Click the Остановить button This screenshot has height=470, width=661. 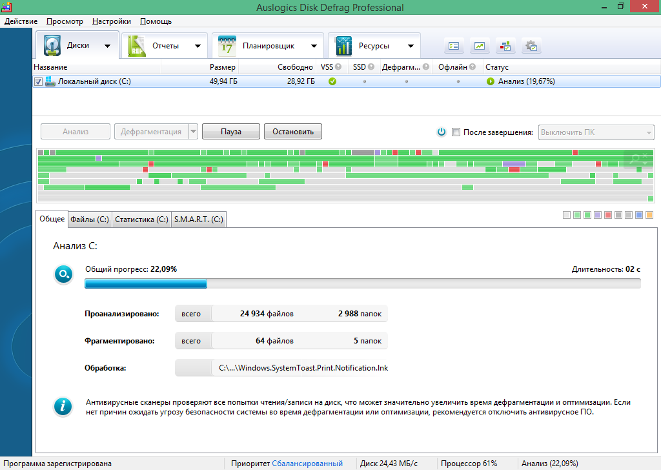point(292,131)
